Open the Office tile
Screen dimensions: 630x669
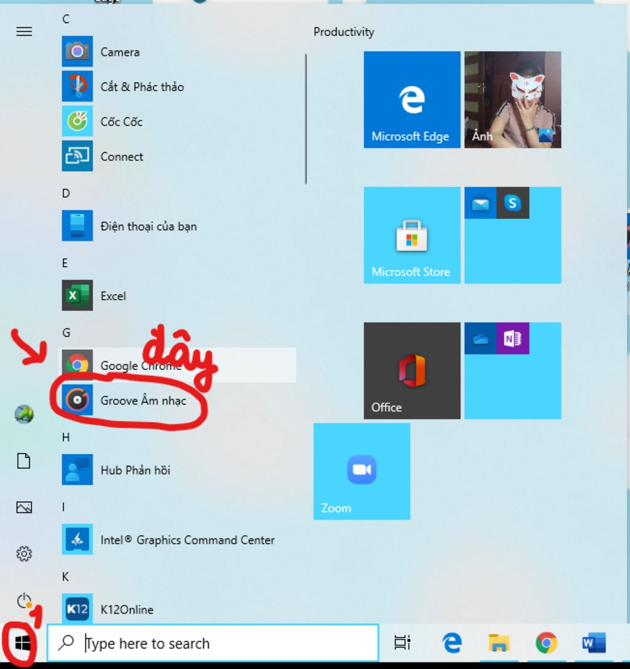pyautogui.click(x=412, y=371)
